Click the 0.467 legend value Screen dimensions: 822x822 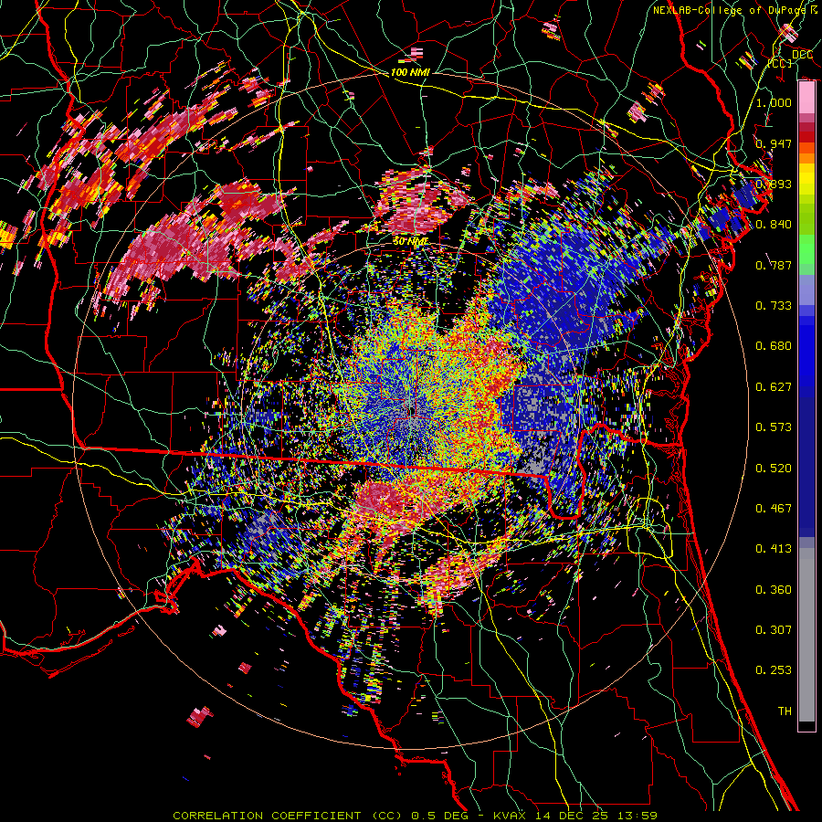pyautogui.click(x=774, y=509)
